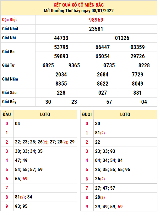Click the 81(2) entry in the ĐUÔI table
158x212 pixels.
pos(100,133)
